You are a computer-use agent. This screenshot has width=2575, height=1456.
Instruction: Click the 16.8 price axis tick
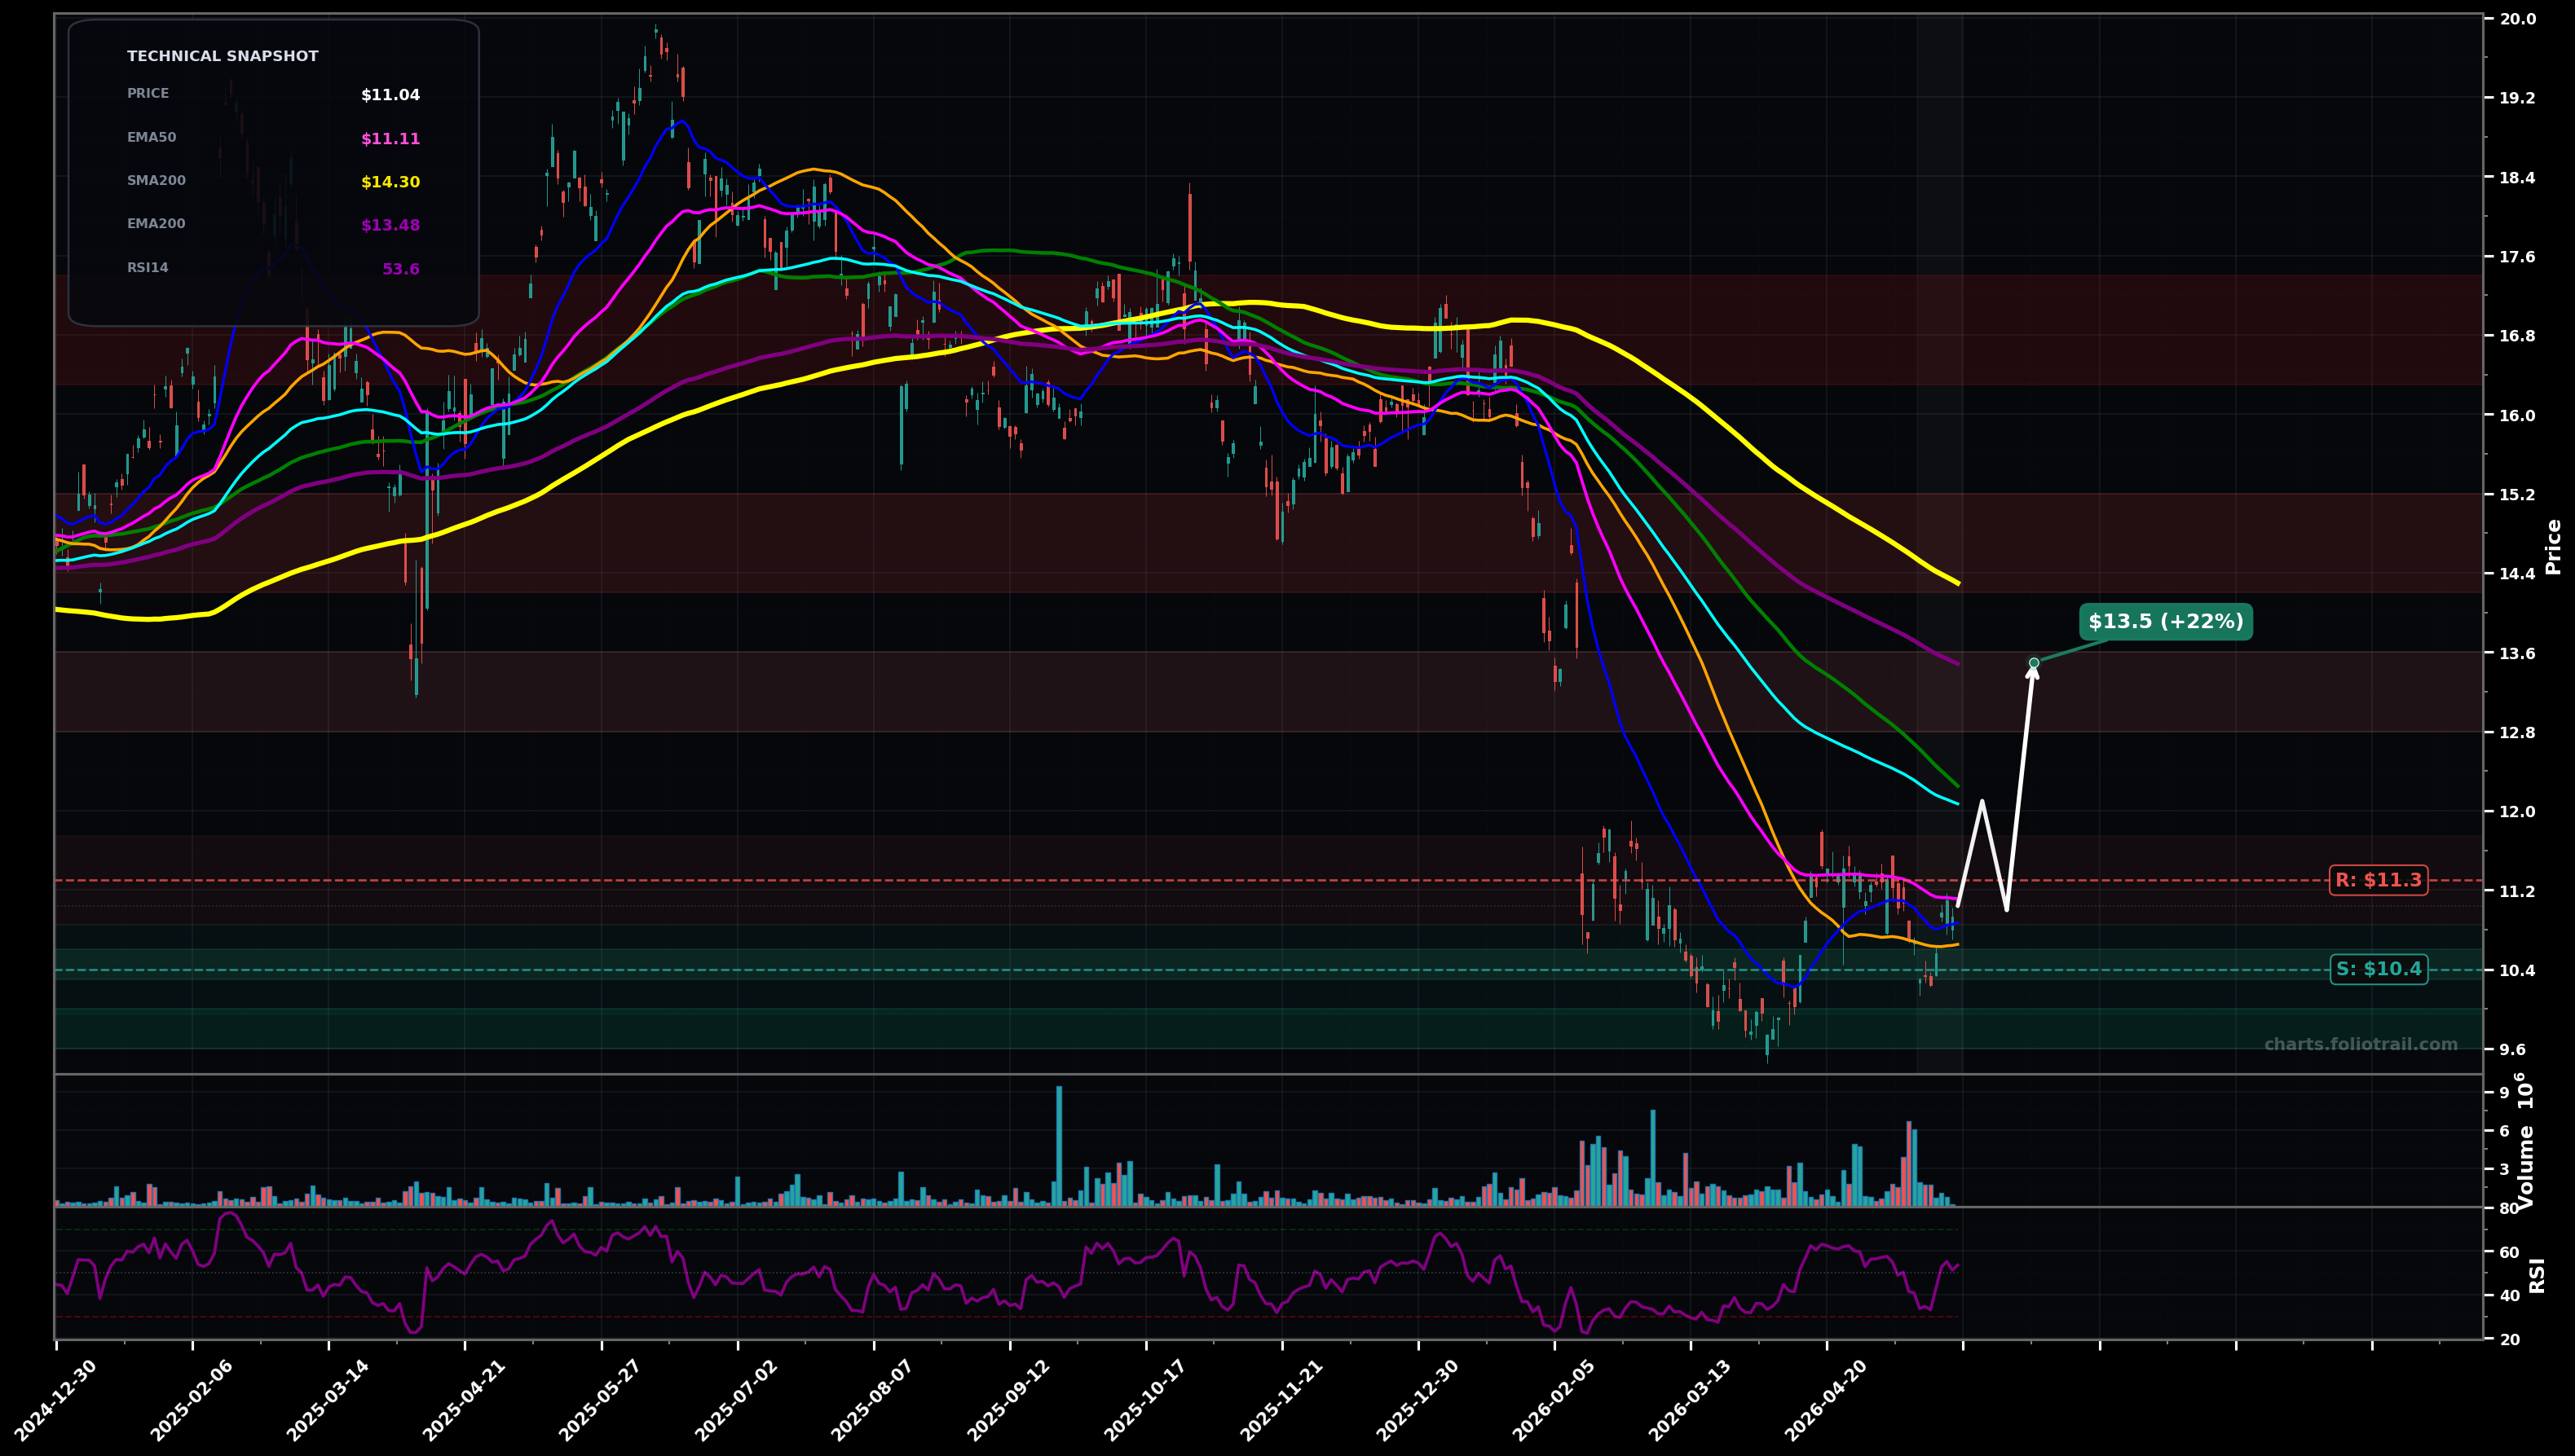coord(2518,336)
